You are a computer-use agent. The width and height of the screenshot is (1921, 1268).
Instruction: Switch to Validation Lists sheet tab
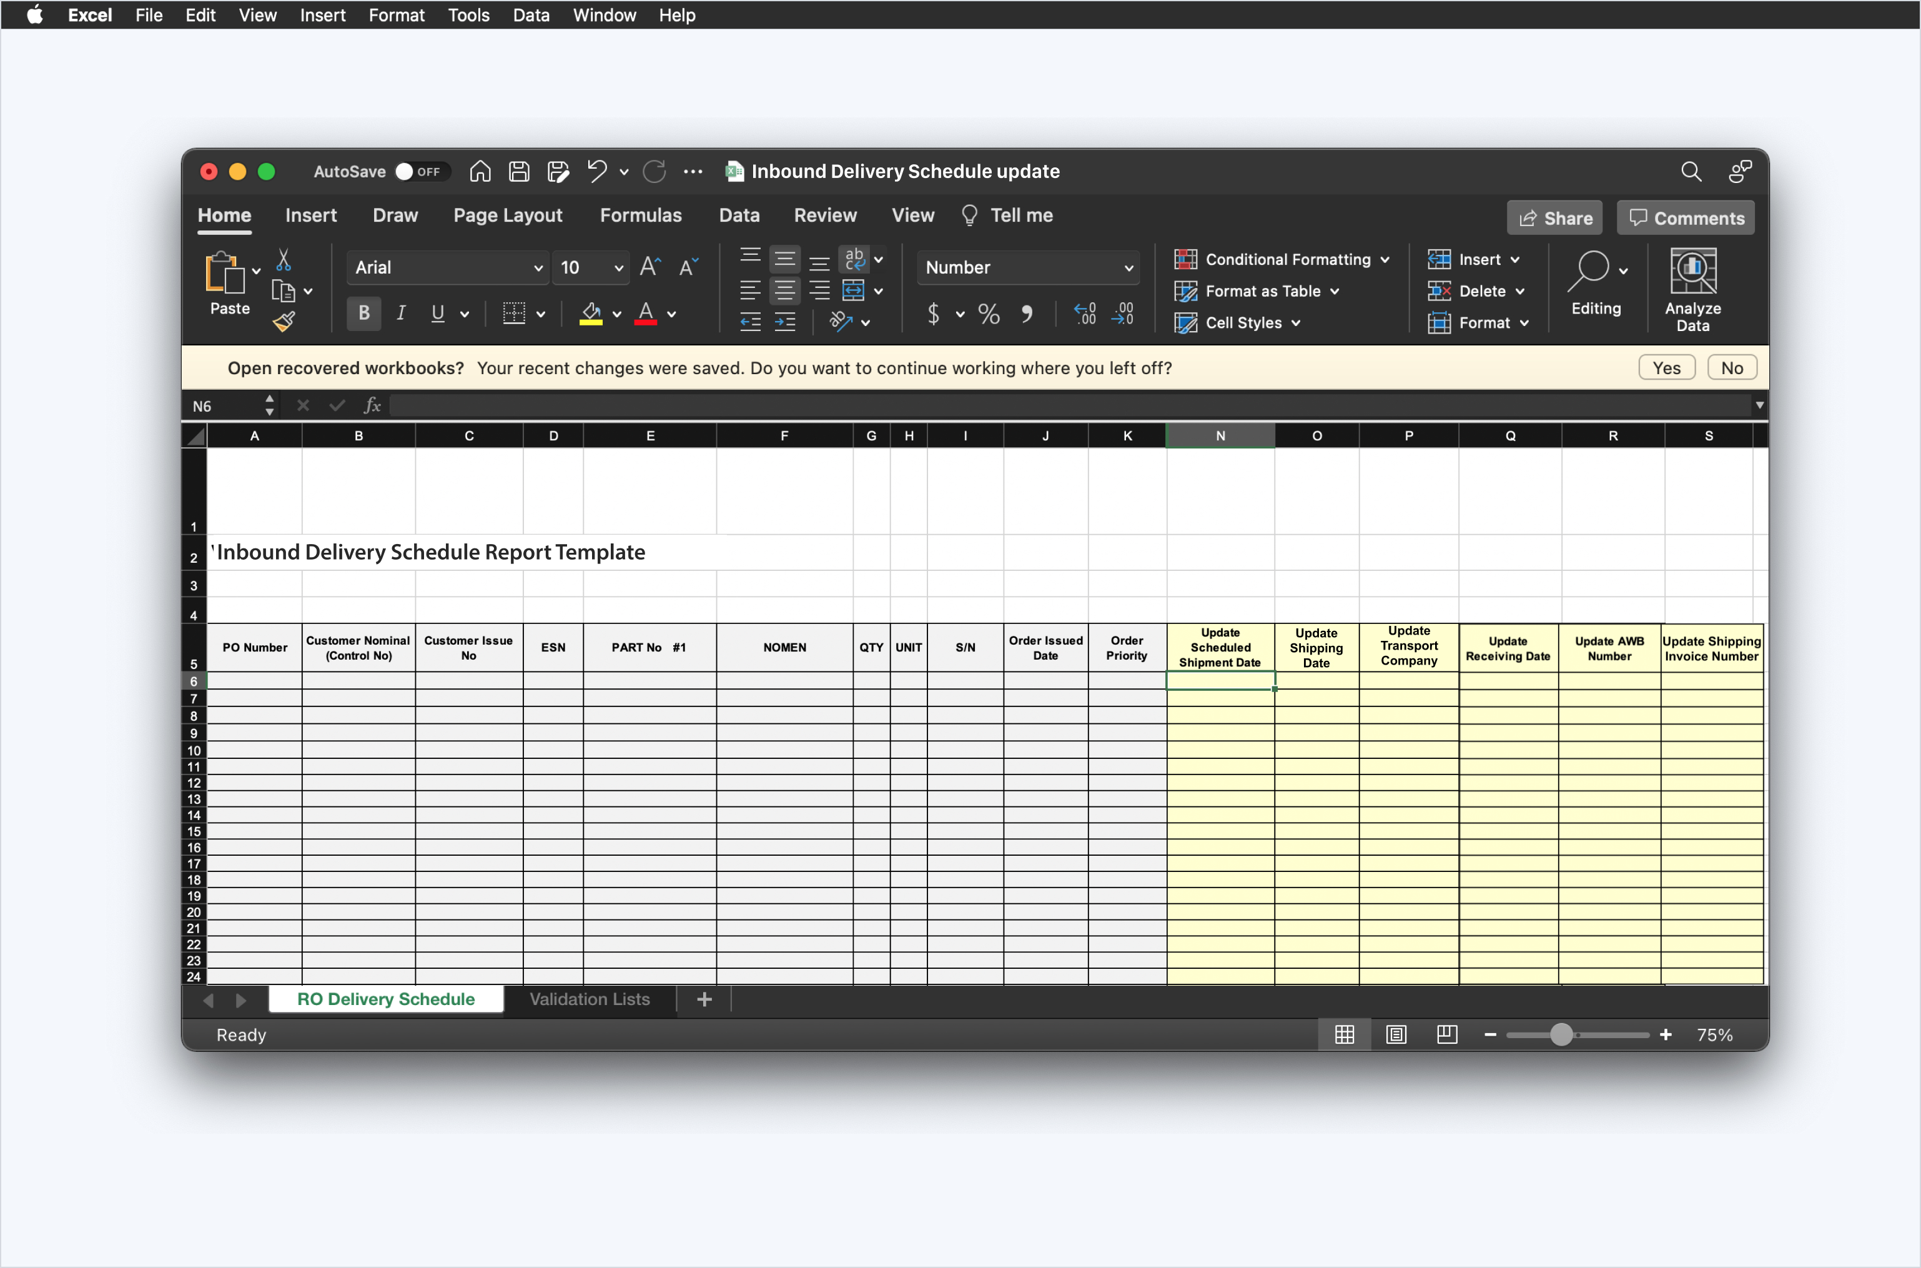tap(590, 999)
